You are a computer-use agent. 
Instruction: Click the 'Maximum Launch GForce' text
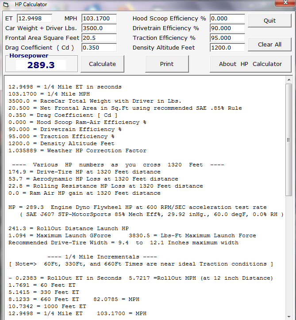60,235
